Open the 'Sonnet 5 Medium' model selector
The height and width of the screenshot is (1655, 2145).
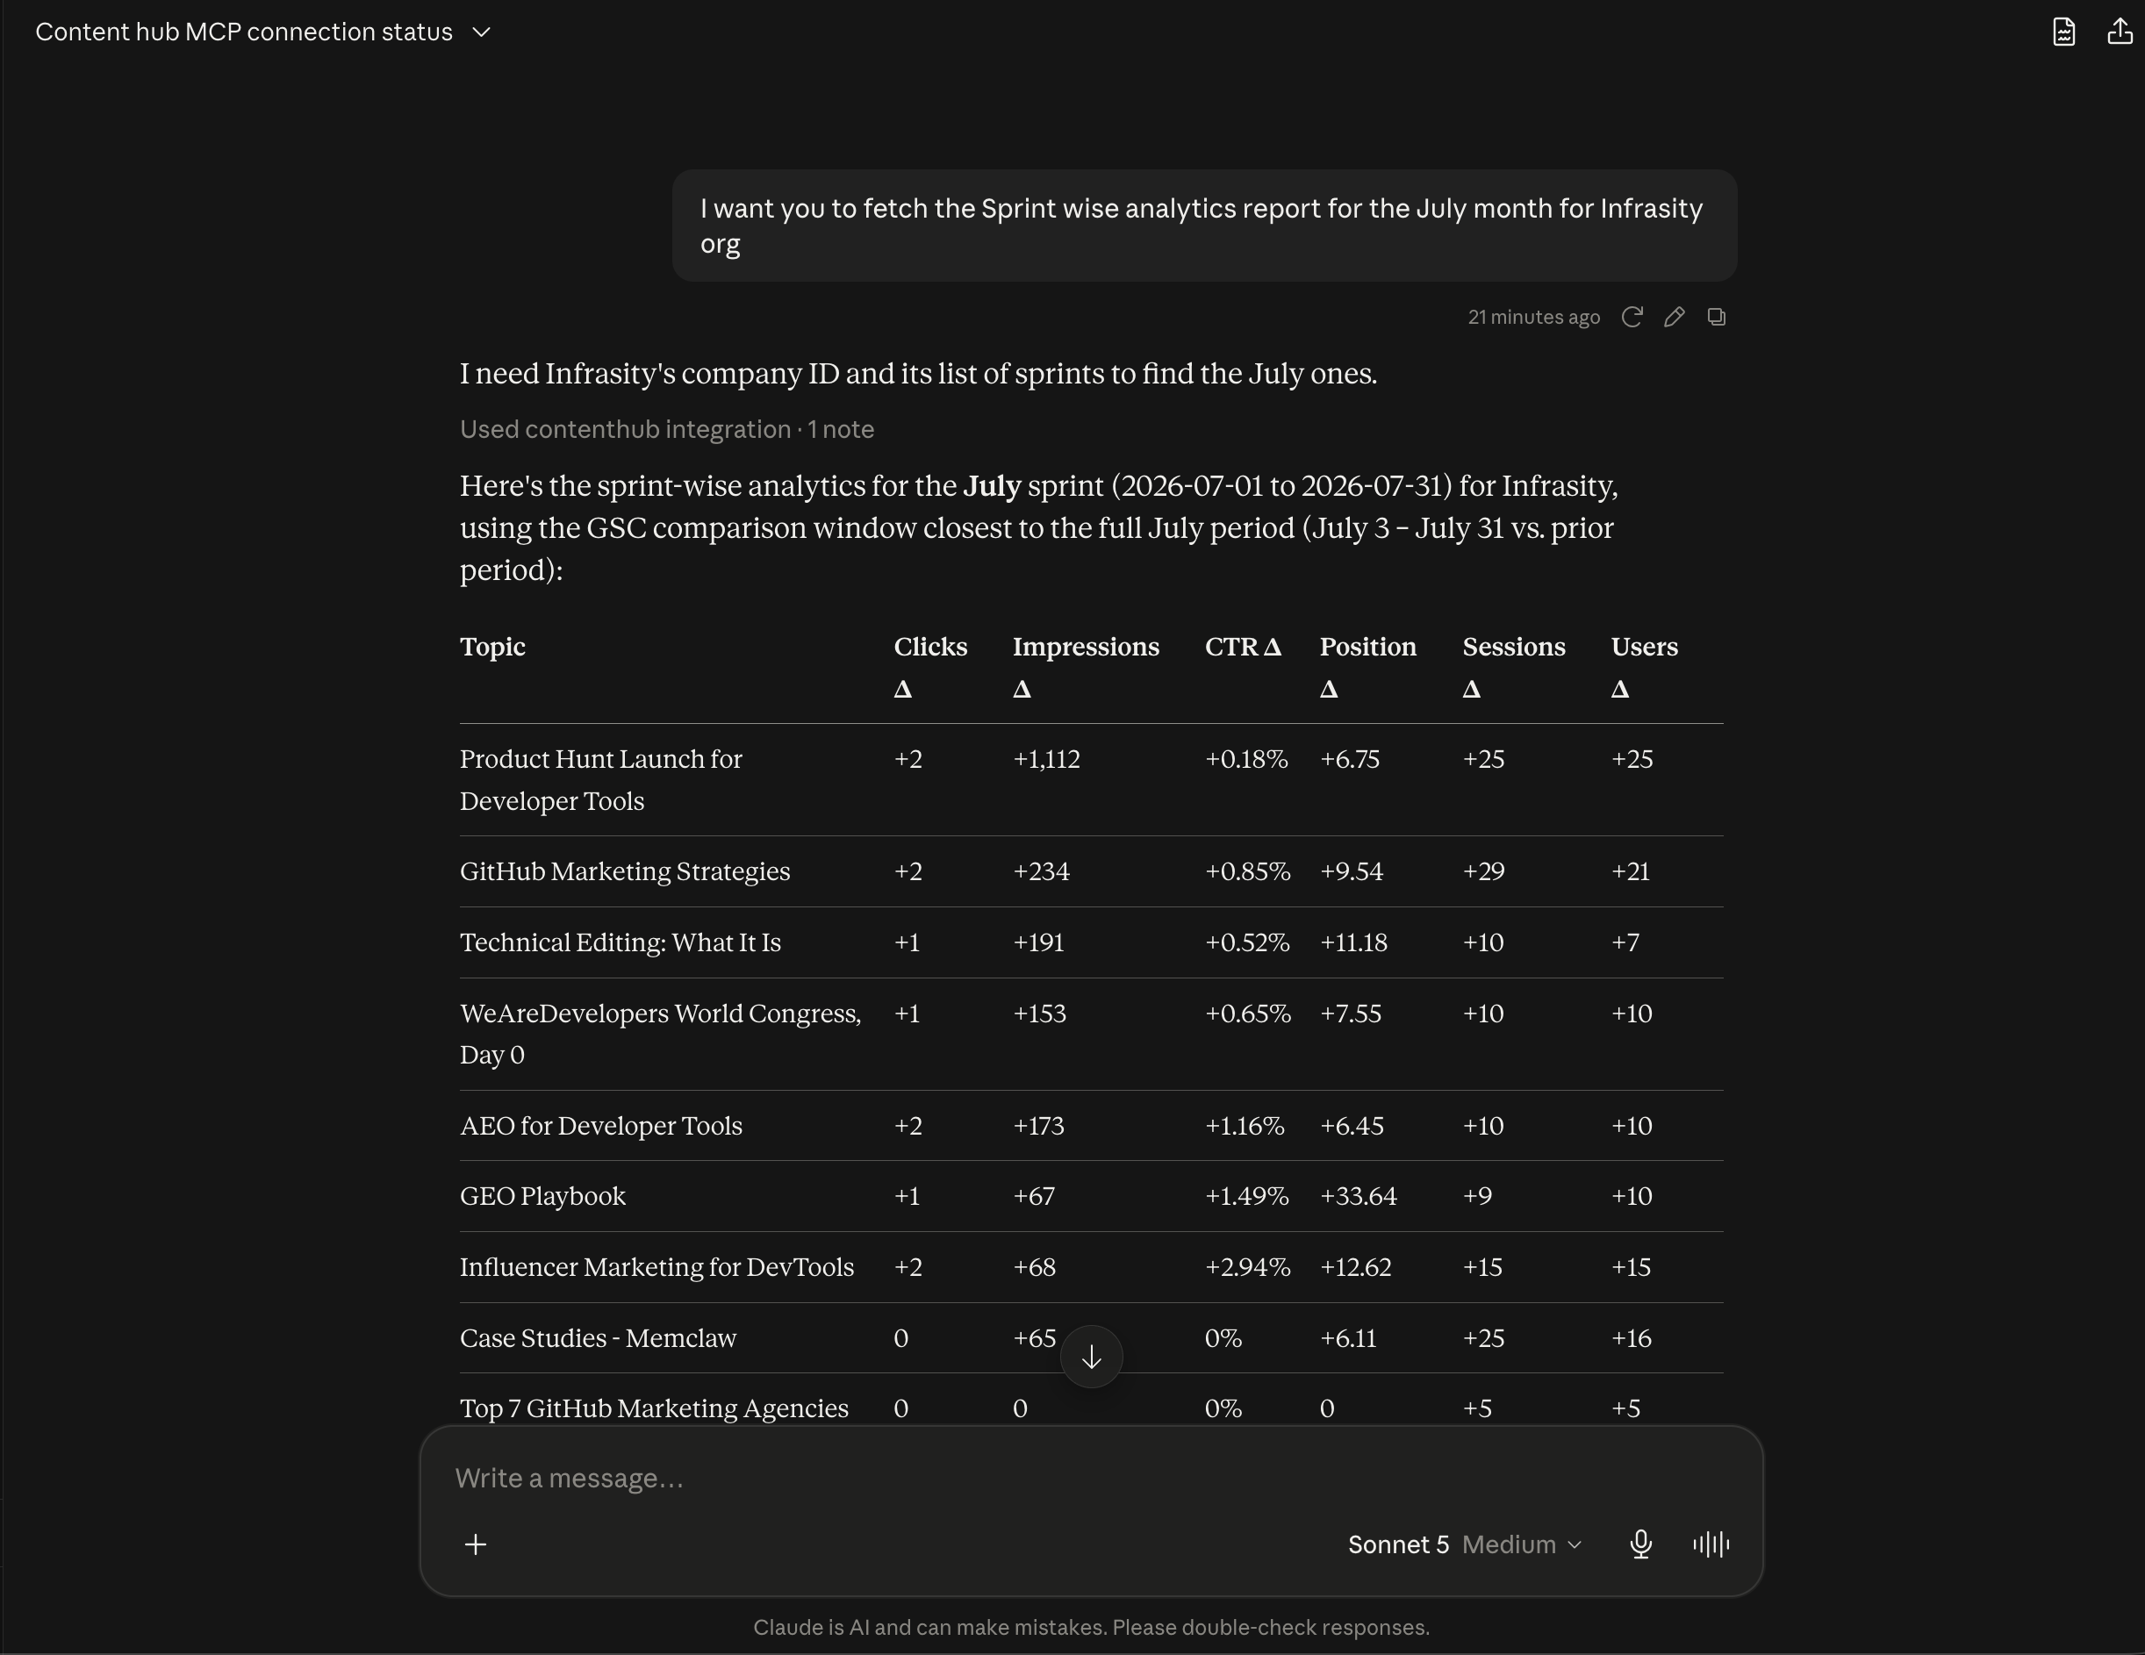1464,1544
